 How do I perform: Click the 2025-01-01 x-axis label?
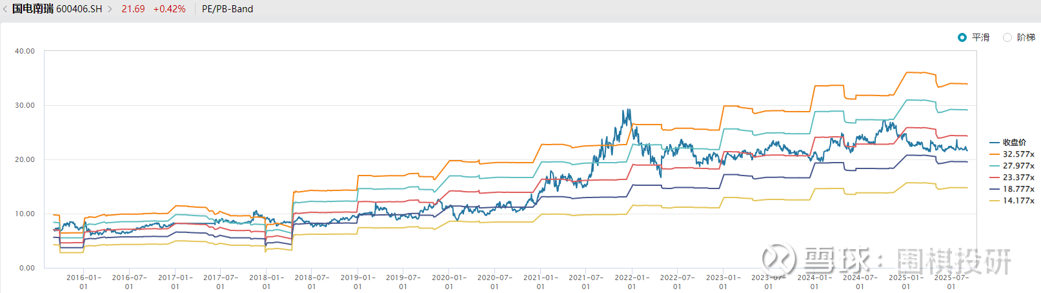(905, 282)
